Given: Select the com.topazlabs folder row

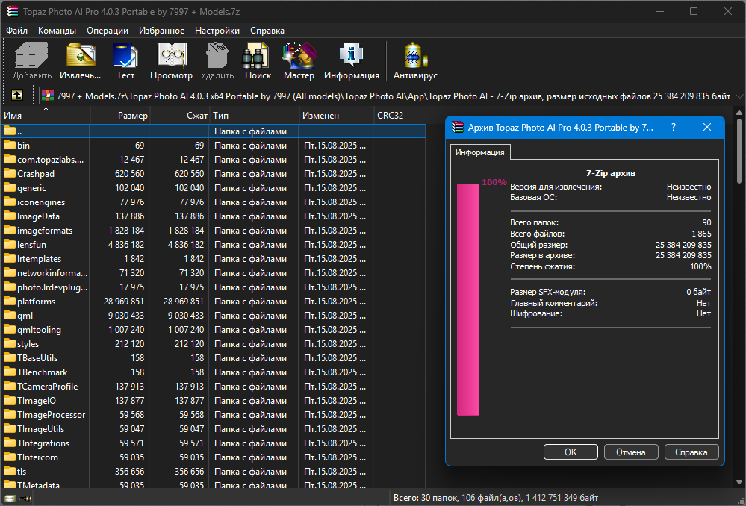Looking at the screenshot, I should point(213,159).
